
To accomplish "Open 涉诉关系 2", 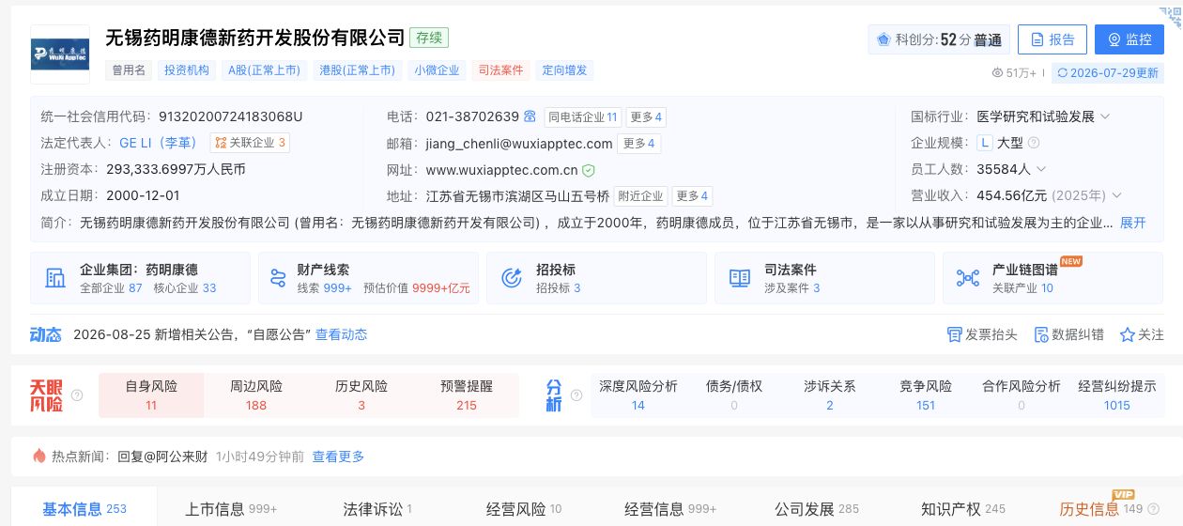I will point(830,395).
